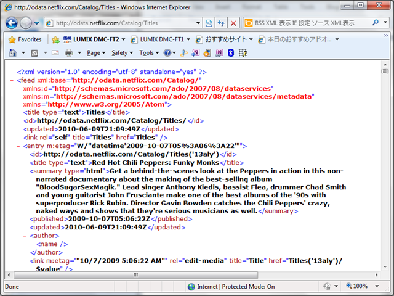Image resolution: width=394 pixels, height=296 pixels.
Task: Click the published value '2009-10-07T05:06:22Z'
Action: click(109, 219)
